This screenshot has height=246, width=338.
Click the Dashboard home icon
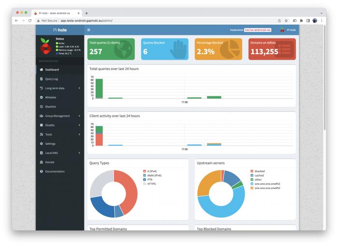tap(42, 69)
